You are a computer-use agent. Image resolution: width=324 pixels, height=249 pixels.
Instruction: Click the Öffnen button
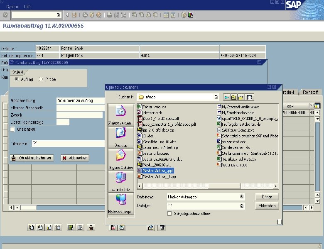tap(267, 197)
